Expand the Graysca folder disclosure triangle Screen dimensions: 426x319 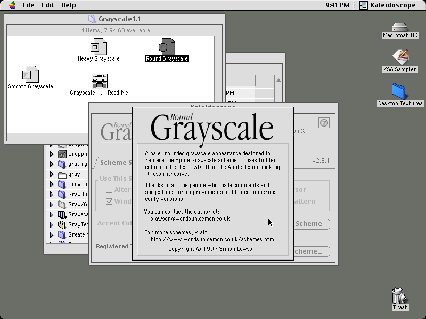point(52,215)
